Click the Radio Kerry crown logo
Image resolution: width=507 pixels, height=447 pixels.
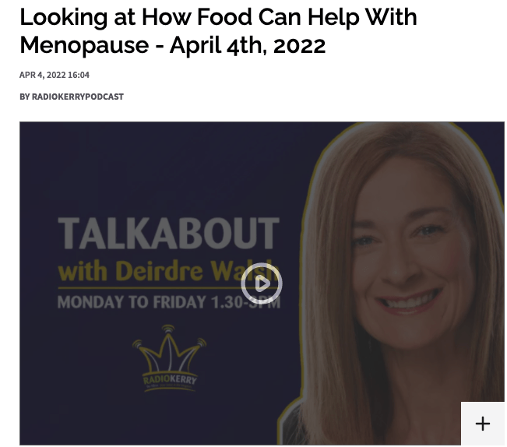point(170,358)
